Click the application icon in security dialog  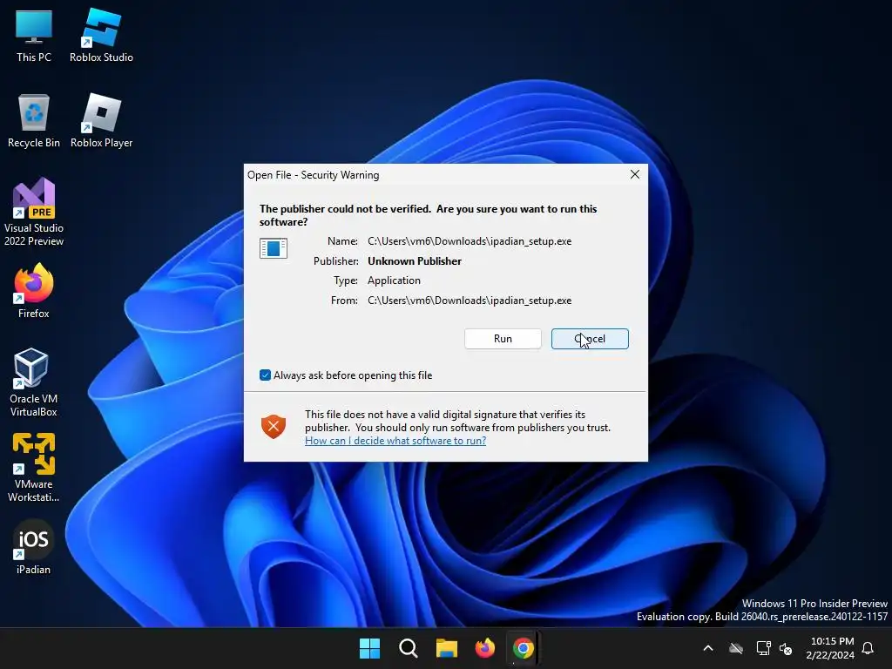tap(274, 248)
